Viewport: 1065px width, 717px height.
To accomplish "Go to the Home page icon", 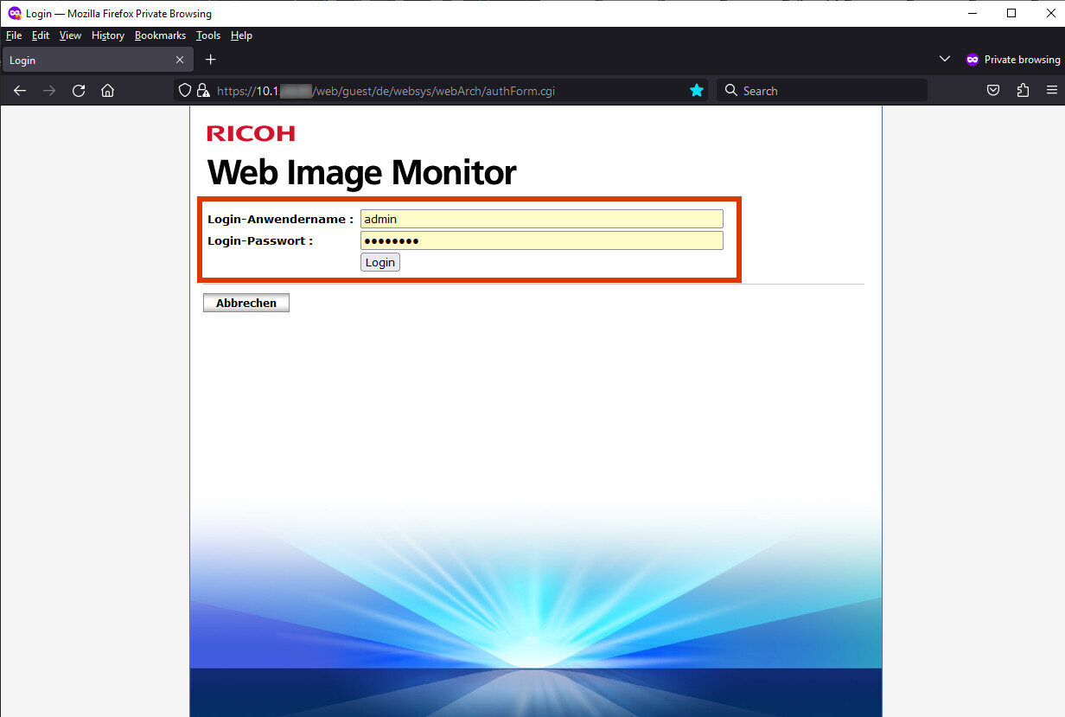I will click(x=107, y=91).
